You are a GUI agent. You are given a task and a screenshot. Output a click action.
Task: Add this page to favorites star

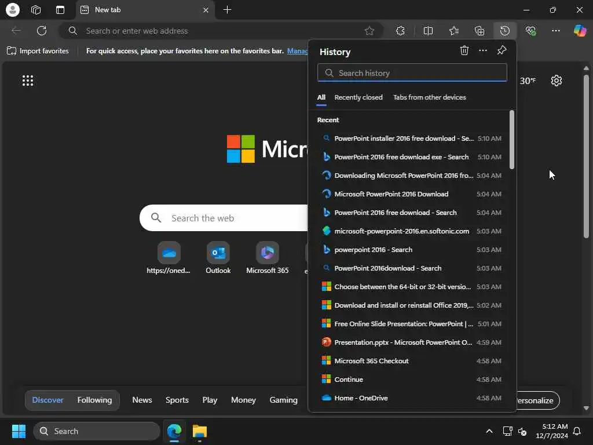click(x=369, y=31)
